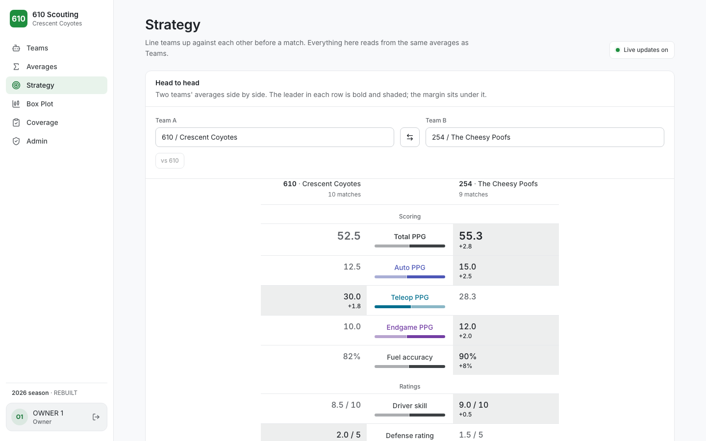Click the Total PPG comparison bar

pyautogui.click(x=410, y=246)
